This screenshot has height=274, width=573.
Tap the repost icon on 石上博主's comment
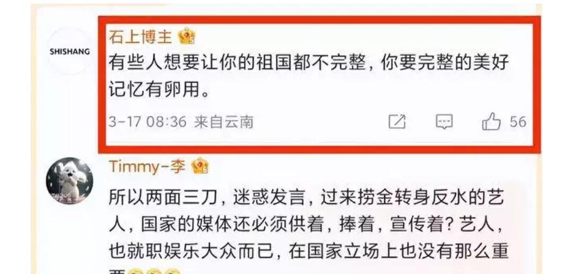pos(397,121)
